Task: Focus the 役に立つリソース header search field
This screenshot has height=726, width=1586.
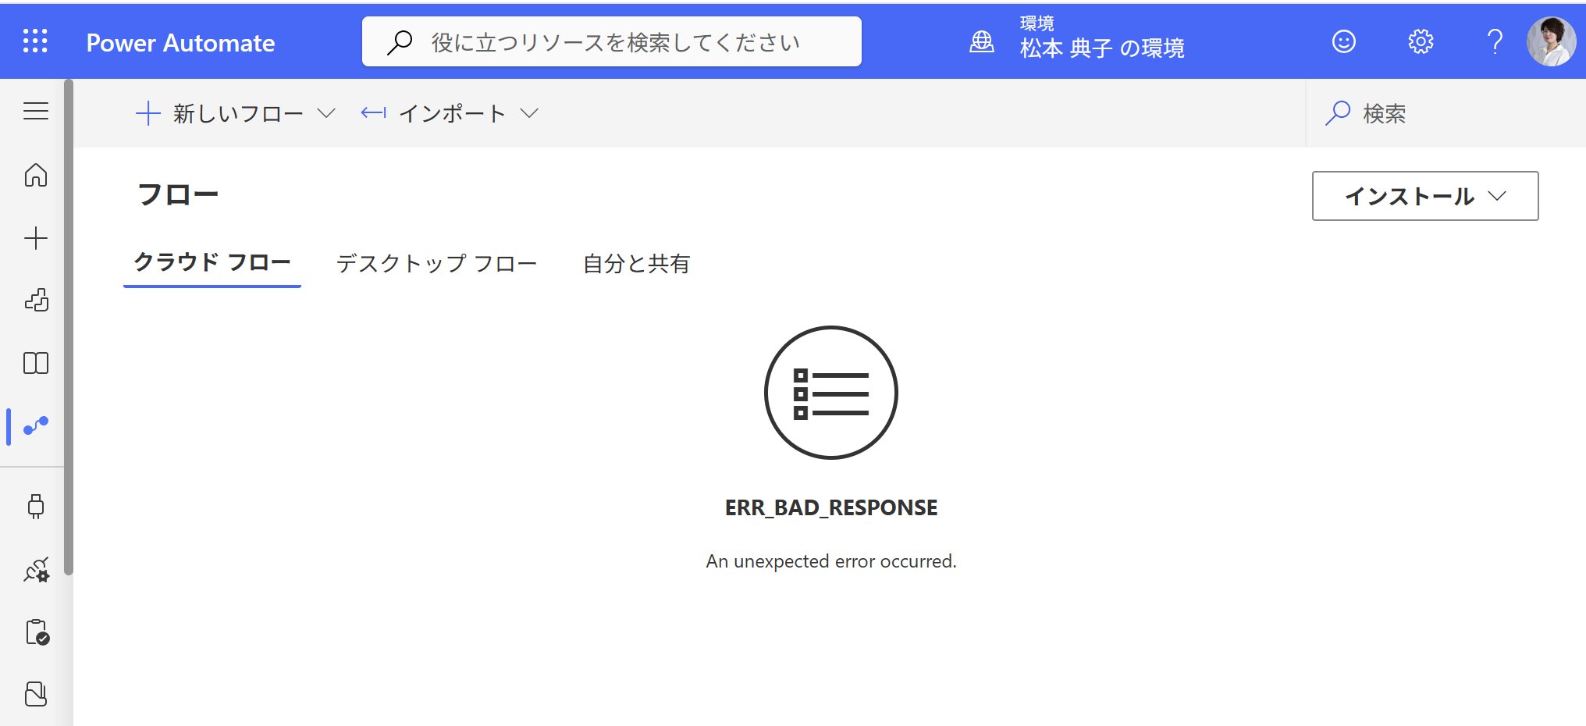Action: [x=612, y=41]
